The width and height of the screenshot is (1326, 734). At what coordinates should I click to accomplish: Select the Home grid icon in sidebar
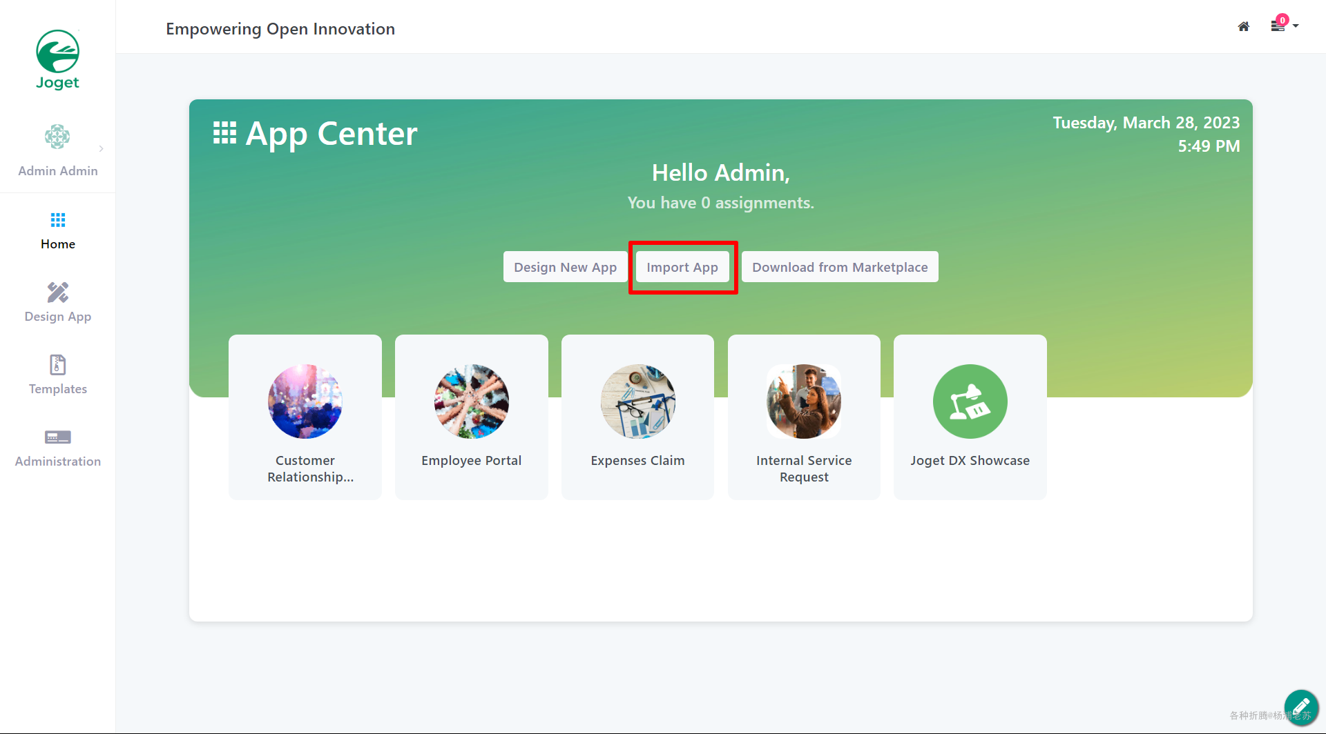(x=58, y=220)
